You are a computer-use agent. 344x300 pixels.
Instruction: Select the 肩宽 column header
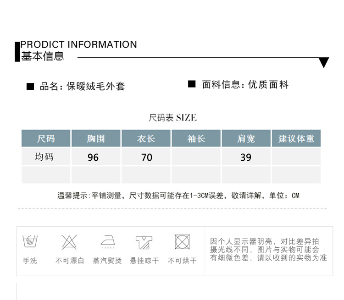(246, 138)
